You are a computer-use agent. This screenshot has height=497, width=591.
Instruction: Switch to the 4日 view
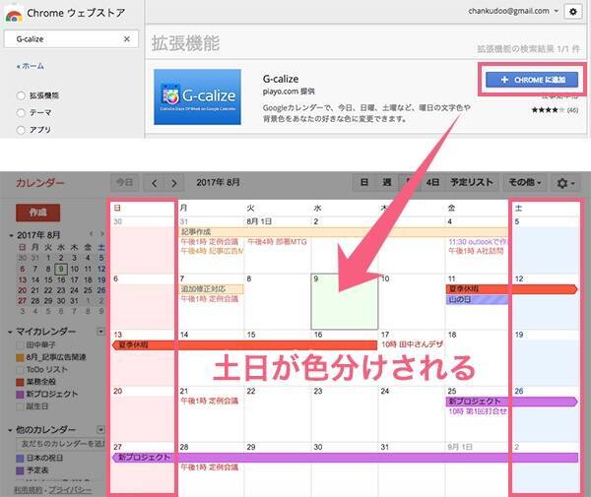tap(432, 183)
